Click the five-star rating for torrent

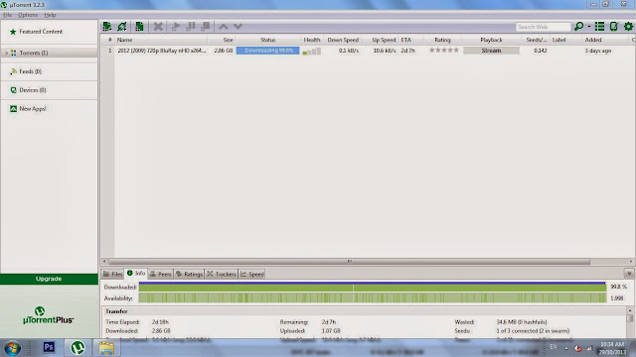click(x=444, y=51)
